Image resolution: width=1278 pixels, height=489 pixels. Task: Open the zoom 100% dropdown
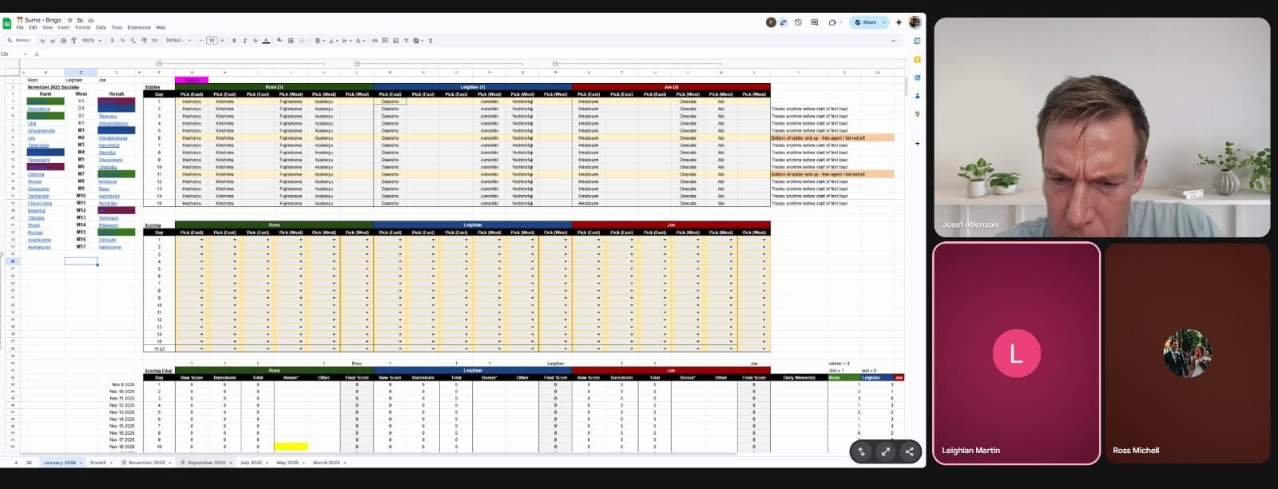(91, 41)
